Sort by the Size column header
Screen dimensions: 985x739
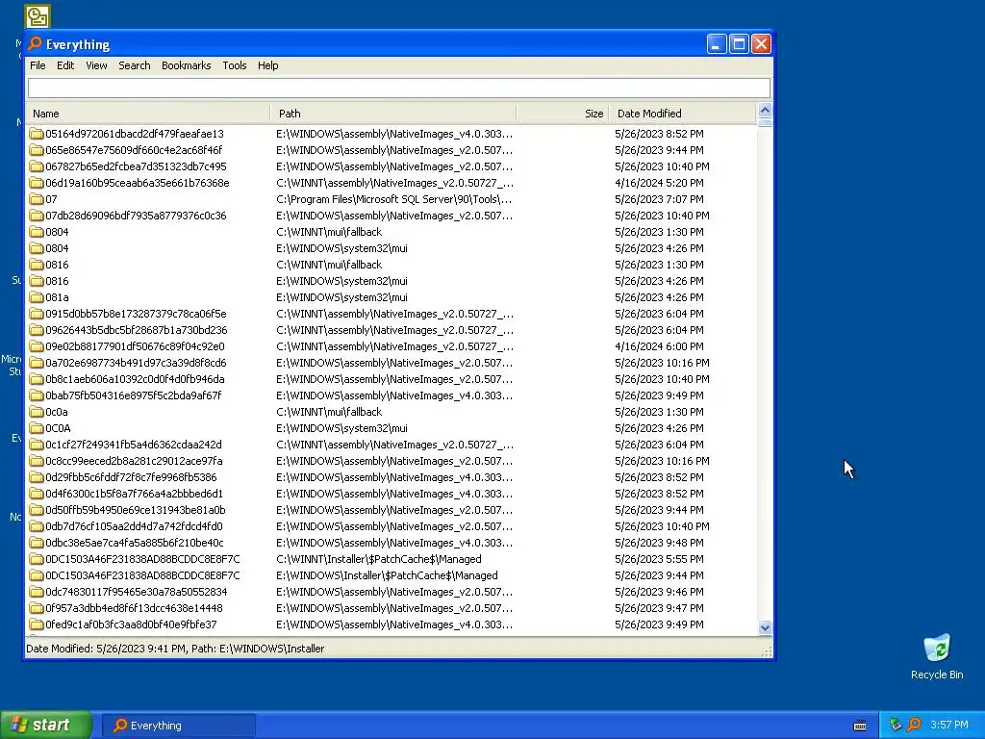(562, 114)
